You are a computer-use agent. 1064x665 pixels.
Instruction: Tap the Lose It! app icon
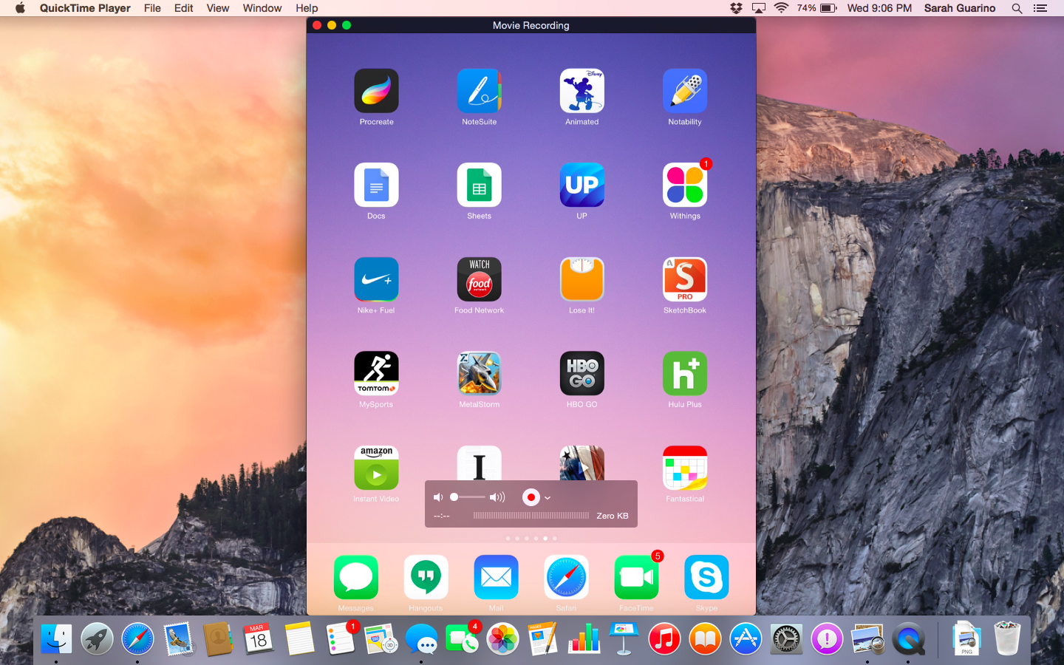(x=582, y=279)
